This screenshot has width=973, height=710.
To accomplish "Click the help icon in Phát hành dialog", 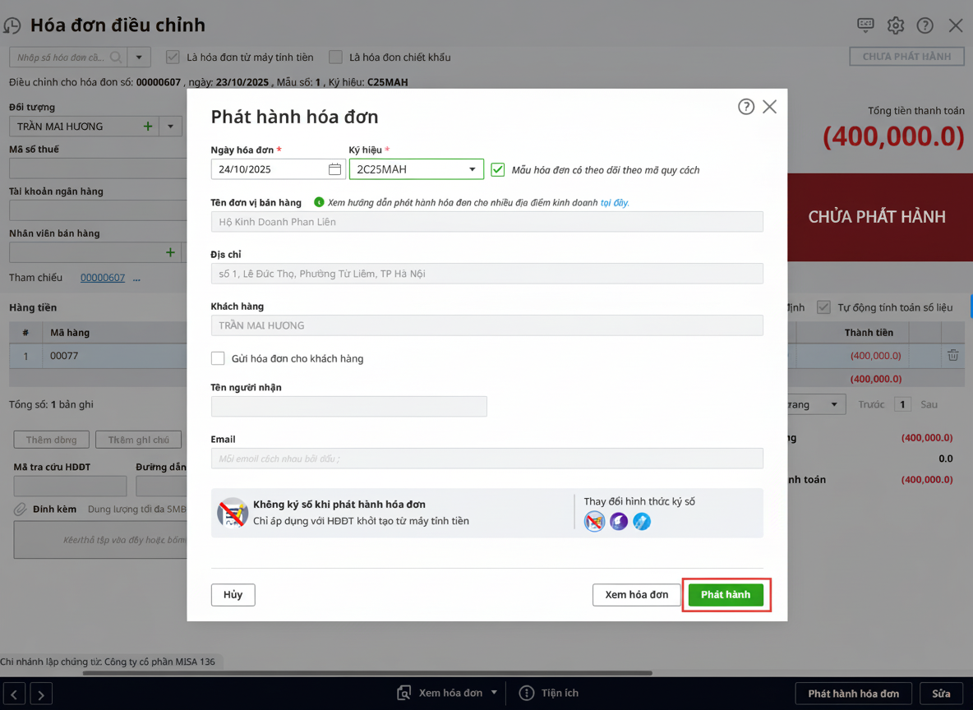I will [745, 107].
